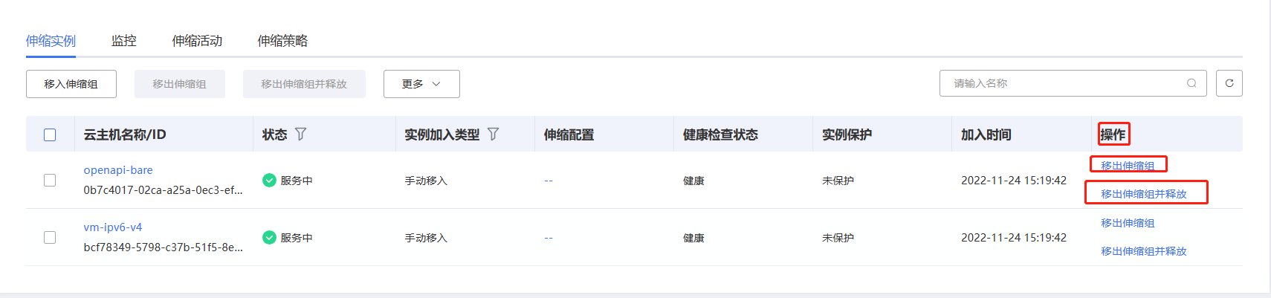Expand the 更多 dropdown menu
This screenshot has width=1271, height=298.
point(421,84)
